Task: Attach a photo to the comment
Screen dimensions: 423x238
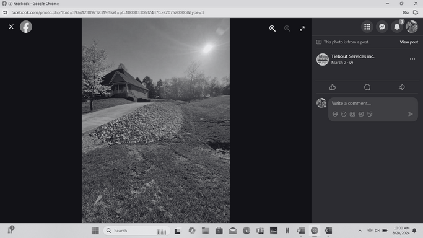Action: (x=352, y=114)
